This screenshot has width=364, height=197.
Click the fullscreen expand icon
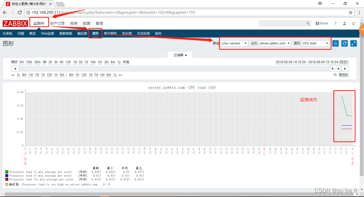click(x=353, y=43)
